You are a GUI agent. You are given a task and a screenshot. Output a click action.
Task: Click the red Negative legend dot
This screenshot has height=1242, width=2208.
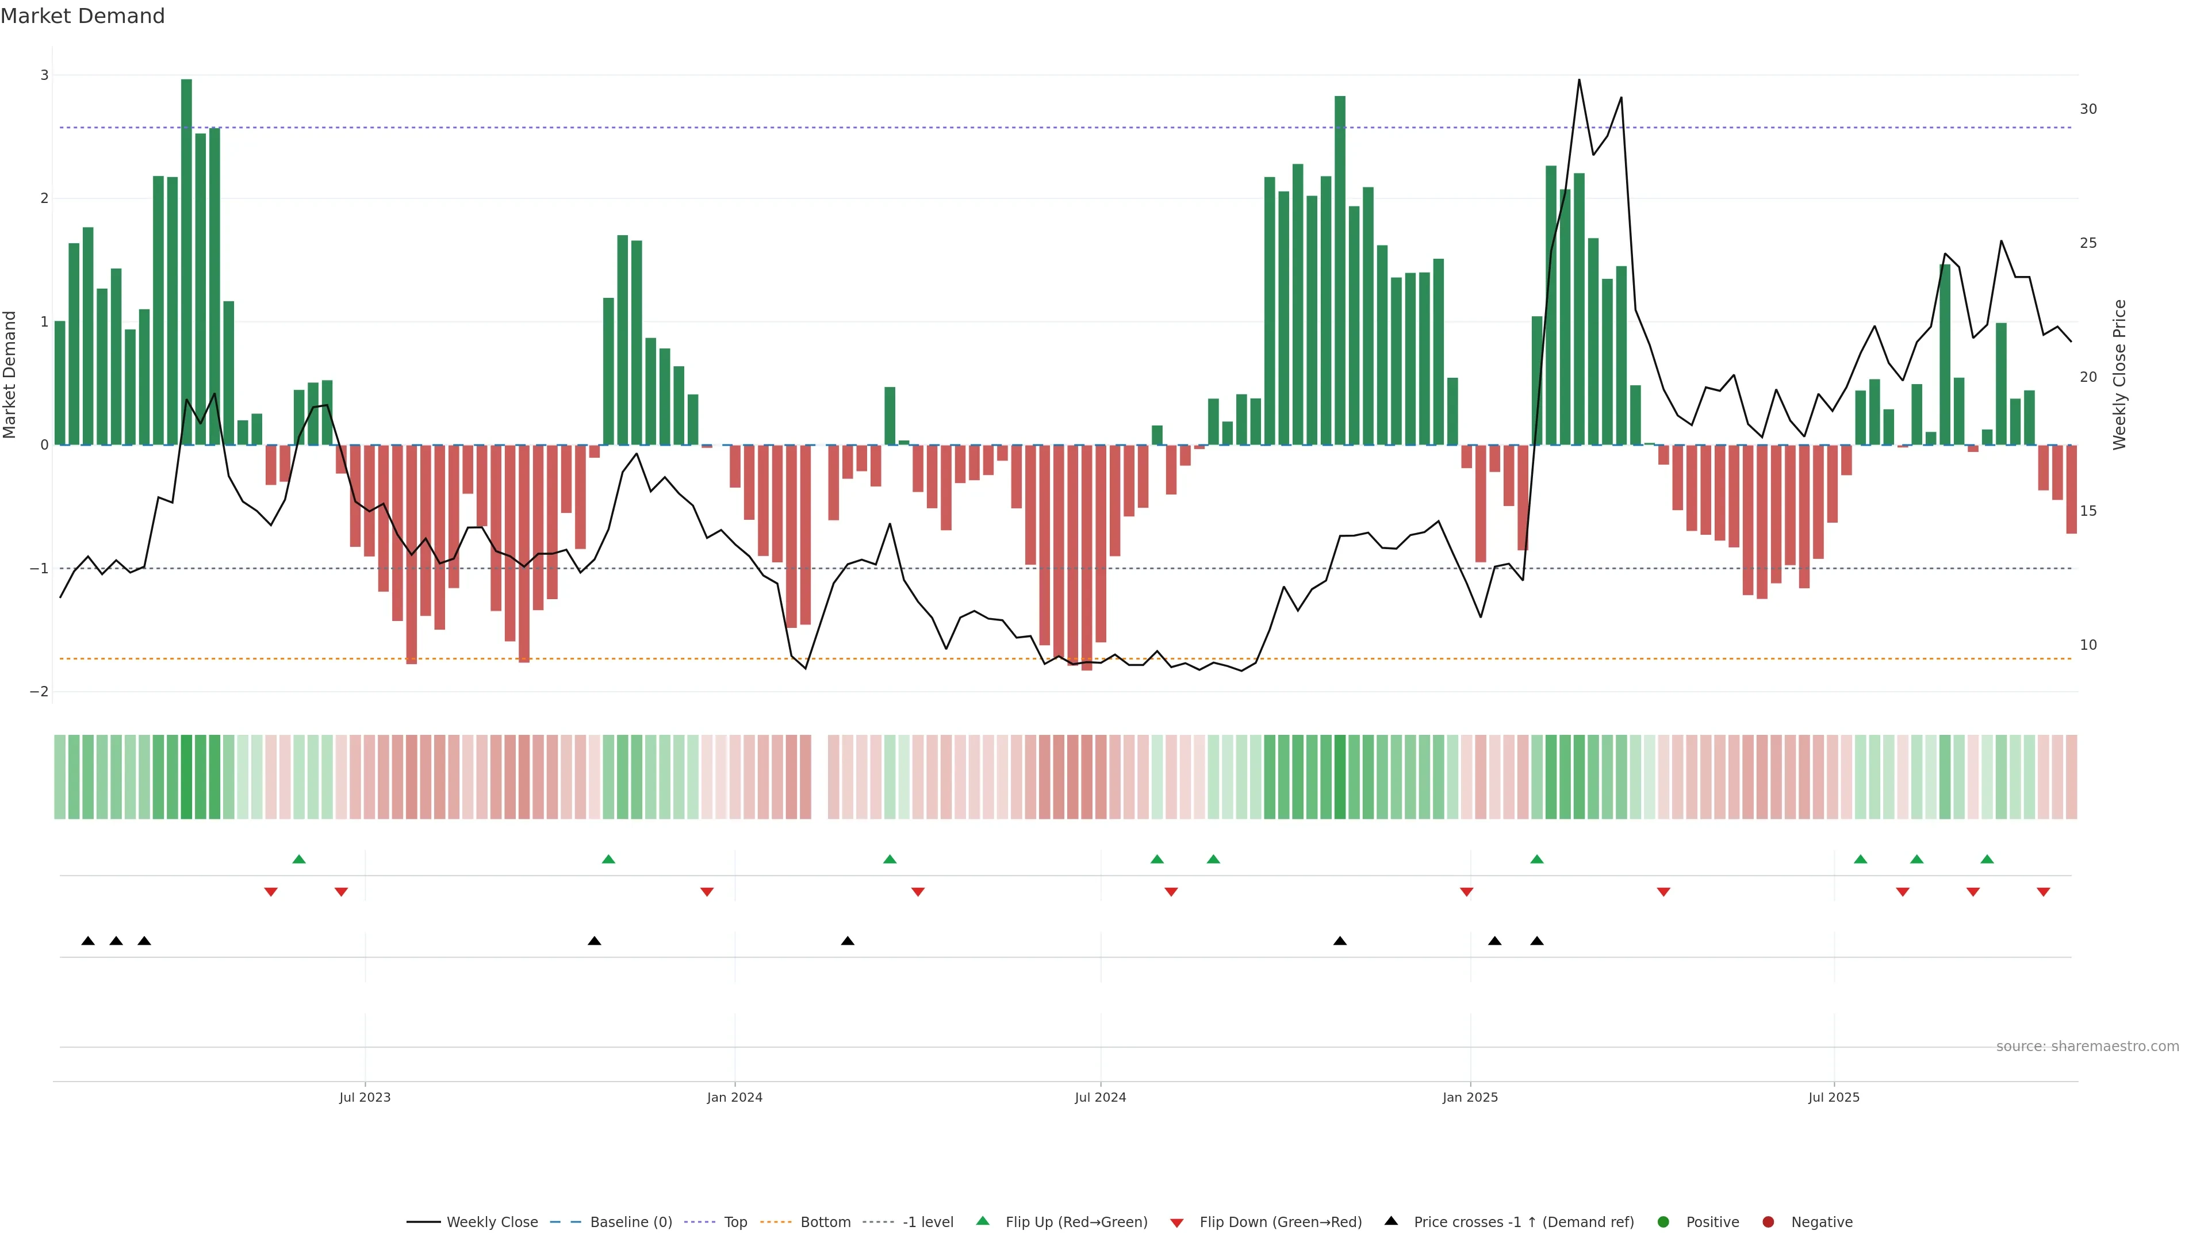pos(1768,1221)
